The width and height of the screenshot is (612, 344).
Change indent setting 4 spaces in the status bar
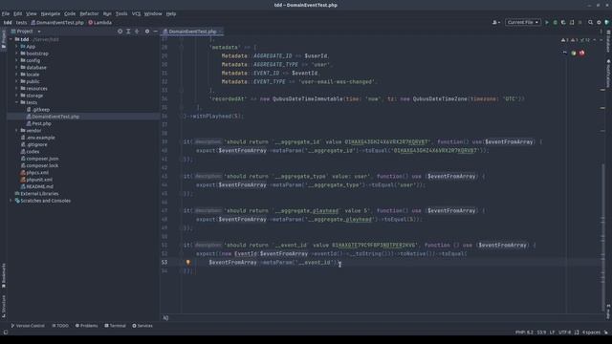point(591,333)
